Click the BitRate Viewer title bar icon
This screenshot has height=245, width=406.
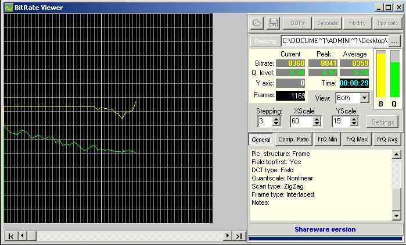(x=9, y=8)
